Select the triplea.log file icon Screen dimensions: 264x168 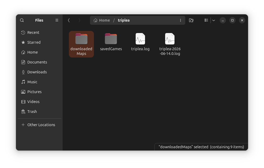point(140,39)
